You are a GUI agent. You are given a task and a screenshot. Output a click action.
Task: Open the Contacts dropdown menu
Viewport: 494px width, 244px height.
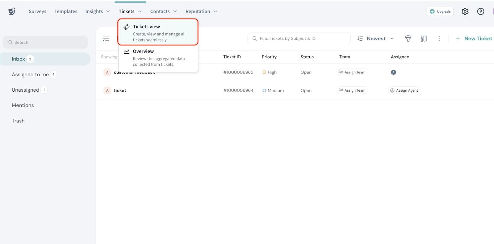click(163, 11)
